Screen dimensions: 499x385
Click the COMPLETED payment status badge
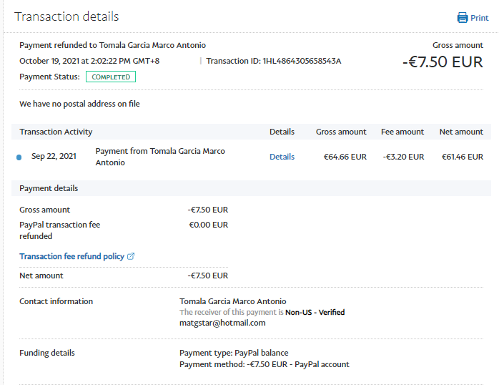(111, 77)
